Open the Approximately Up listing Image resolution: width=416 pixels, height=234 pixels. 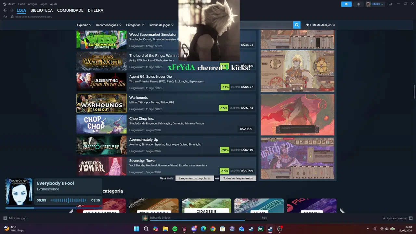tap(166, 145)
